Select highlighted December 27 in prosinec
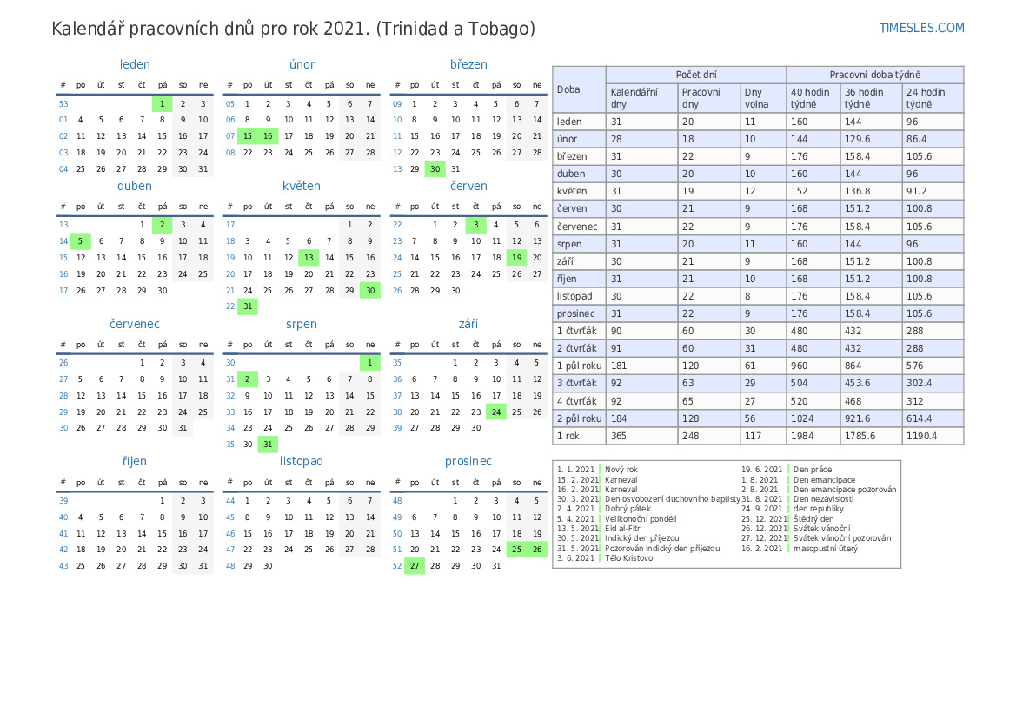 pyautogui.click(x=415, y=566)
